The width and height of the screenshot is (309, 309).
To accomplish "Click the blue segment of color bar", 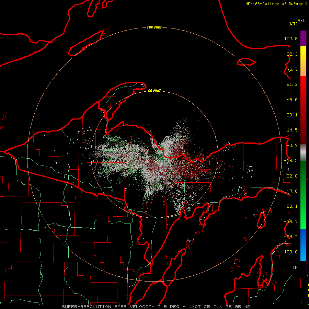I will 303,245.
